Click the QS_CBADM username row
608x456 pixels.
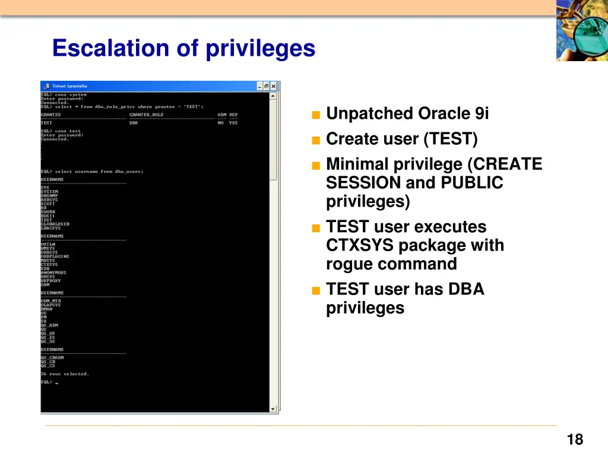coord(52,357)
